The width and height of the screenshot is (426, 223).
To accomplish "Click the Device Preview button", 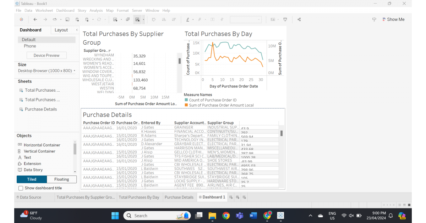I will click(x=47, y=55).
